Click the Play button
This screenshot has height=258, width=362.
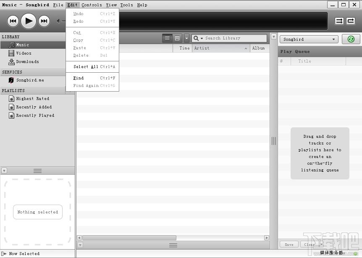point(29,21)
